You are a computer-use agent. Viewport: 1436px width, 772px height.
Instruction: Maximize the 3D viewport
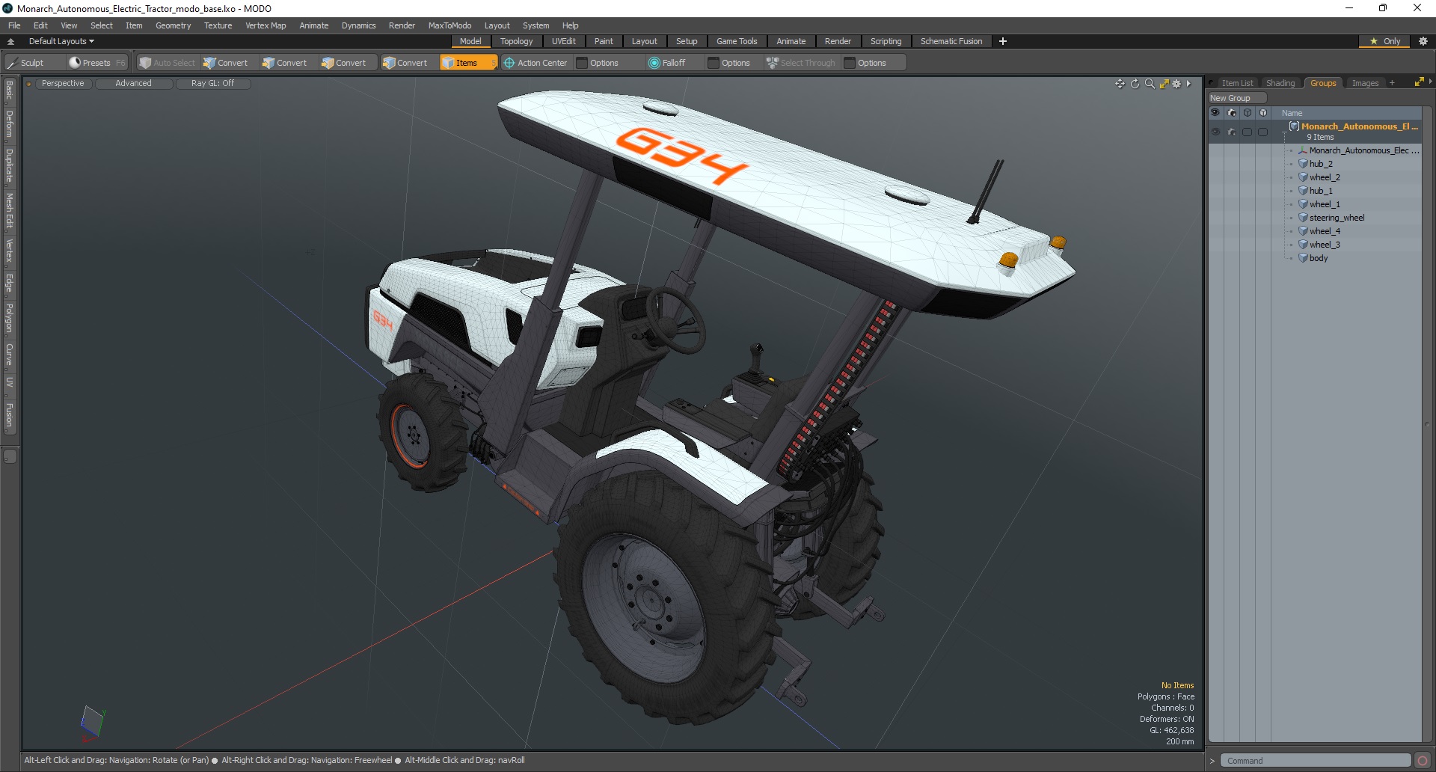click(1164, 84)
